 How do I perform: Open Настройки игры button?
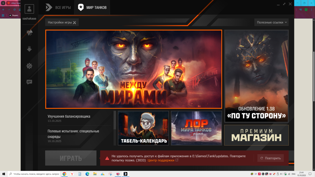point(62,22)
